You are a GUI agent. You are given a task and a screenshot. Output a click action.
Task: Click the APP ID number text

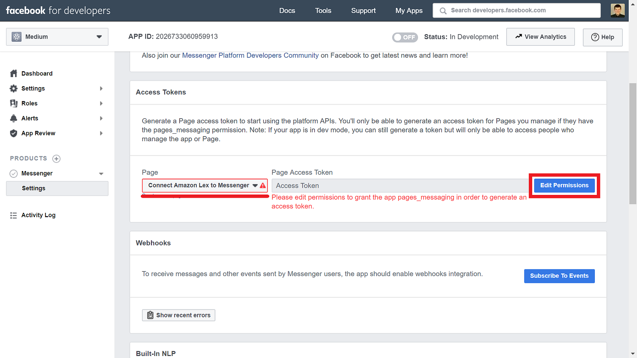[x=187, y=37]
